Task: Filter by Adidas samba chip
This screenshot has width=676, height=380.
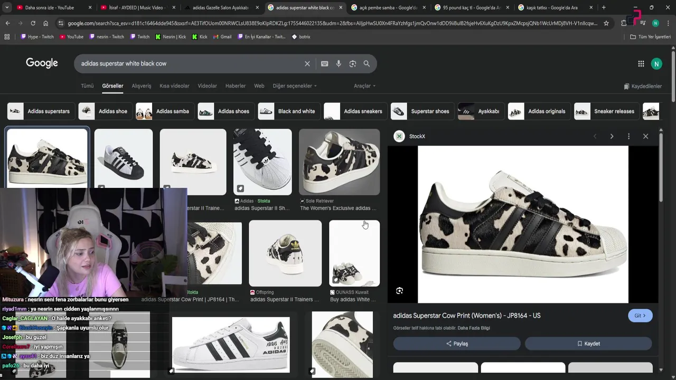Action: 165,111
